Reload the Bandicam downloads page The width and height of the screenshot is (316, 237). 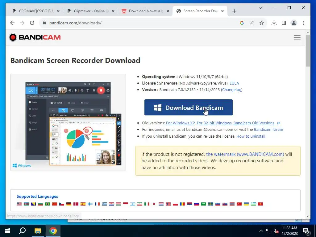[32, 23]
